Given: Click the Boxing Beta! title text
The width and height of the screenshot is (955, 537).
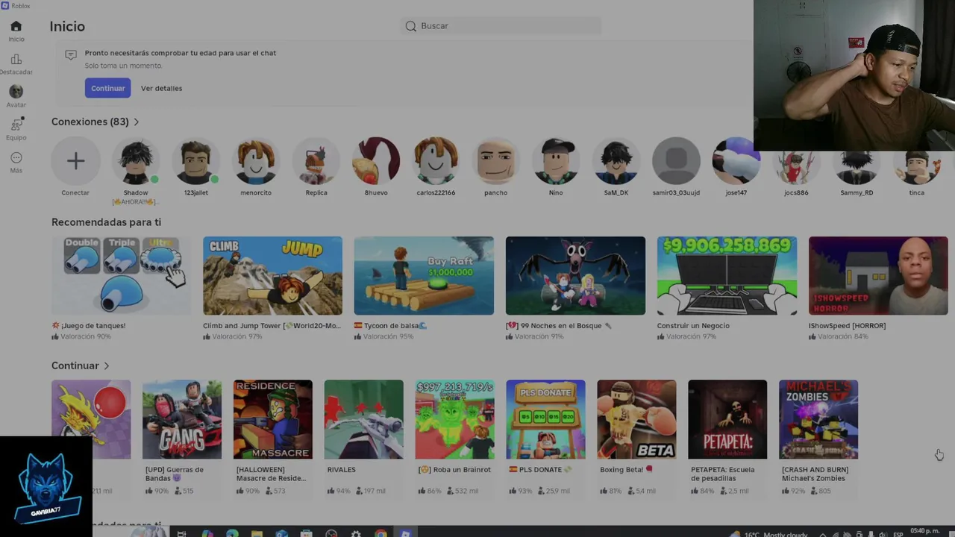Looking at the screenshot, I should tap(626, 470).
